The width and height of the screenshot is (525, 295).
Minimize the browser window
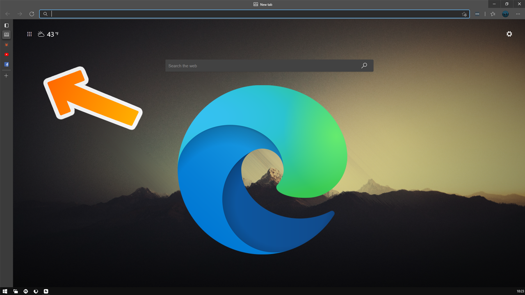494,4
